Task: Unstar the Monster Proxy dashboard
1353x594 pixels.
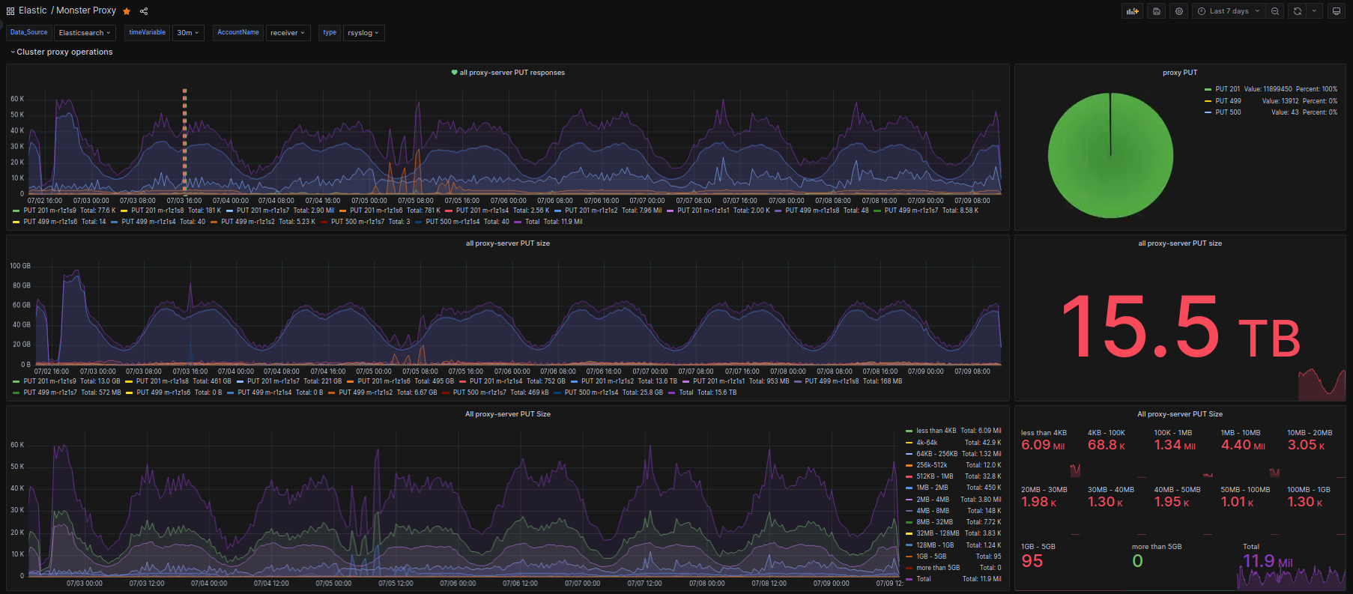Action: (127, 11)
